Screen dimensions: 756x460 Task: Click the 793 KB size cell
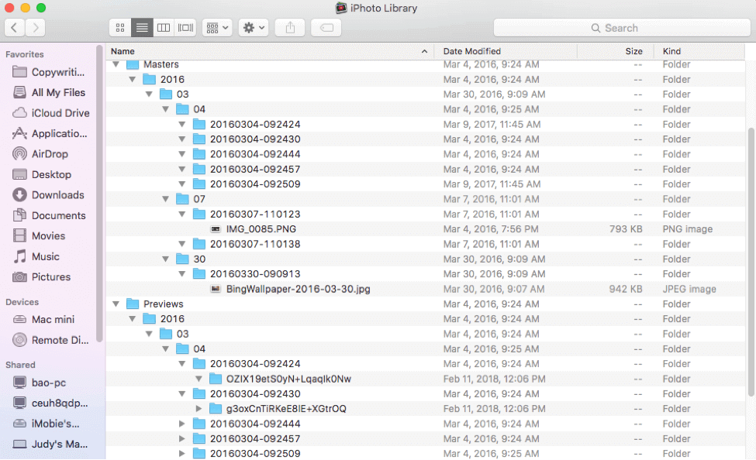(625, 229)
